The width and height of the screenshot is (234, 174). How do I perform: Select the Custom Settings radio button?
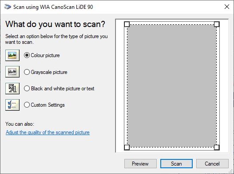(27, 105)
